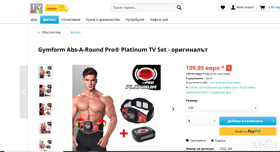Click the TV Shop logo
The width and height of the screenshot is (280, 152).
[x=36, y=8]
